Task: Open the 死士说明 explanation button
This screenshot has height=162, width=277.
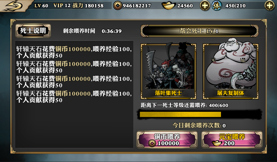Action: [33, 31]
